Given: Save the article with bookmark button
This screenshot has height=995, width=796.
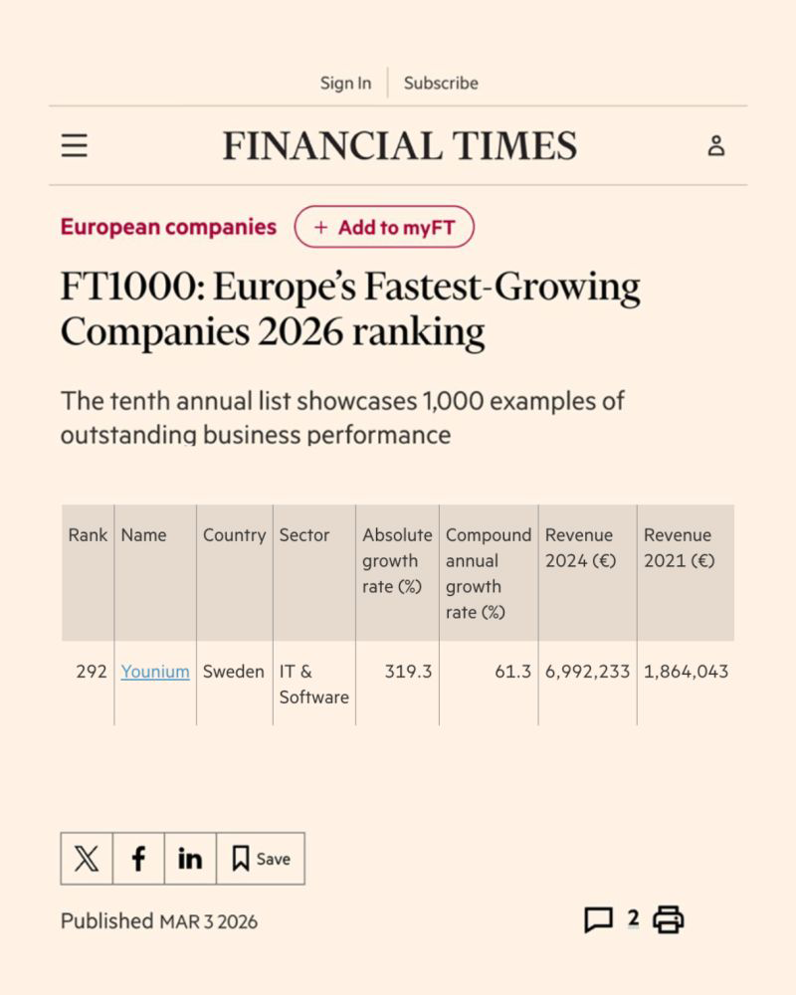Looking at the screenshot, I should coord(261,859).
